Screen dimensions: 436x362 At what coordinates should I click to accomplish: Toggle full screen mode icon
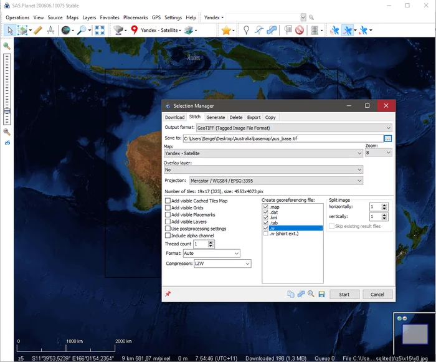coord(100,30)
